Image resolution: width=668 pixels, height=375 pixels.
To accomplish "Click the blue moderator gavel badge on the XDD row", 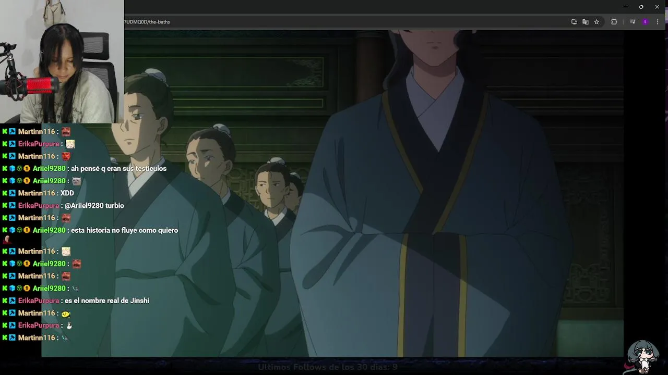I will pyautogui.click(x=12, y=193).
